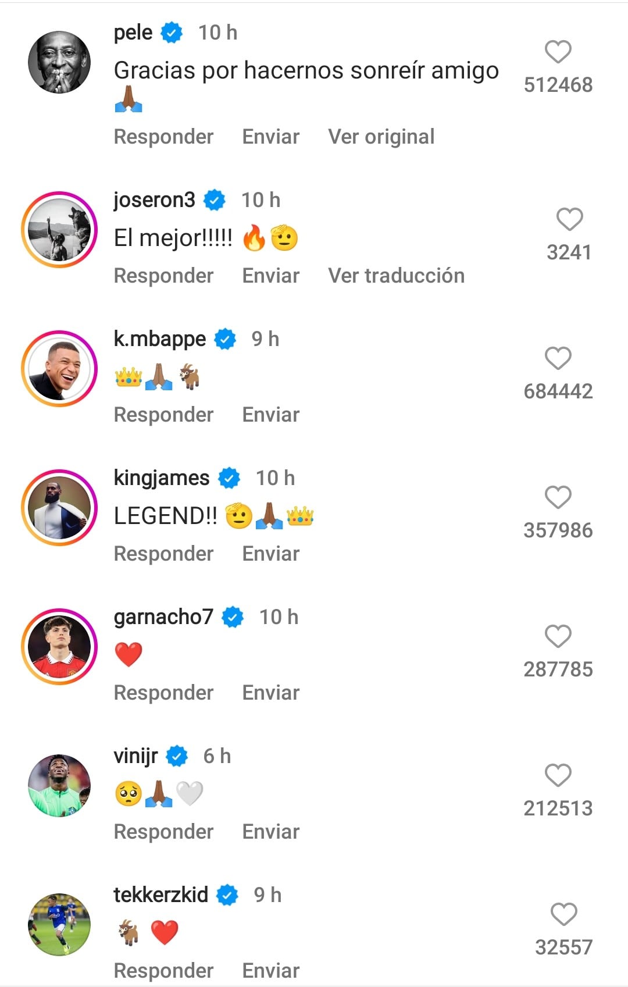
Task: Tap the heart beside tekkerzkid's comment
Action: 563,914
